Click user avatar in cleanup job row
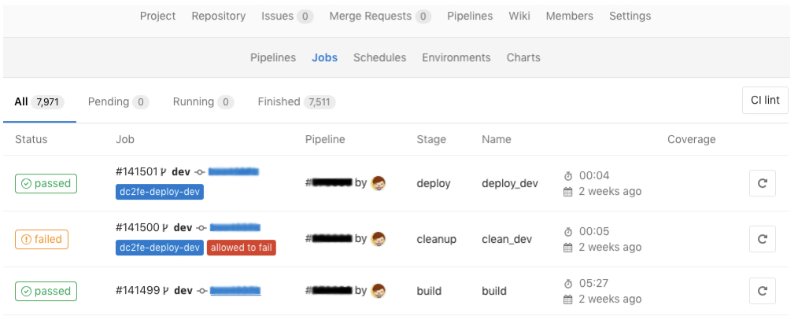Screen dimensions: 798x327 pyautogui.click(x=379, y=239)
